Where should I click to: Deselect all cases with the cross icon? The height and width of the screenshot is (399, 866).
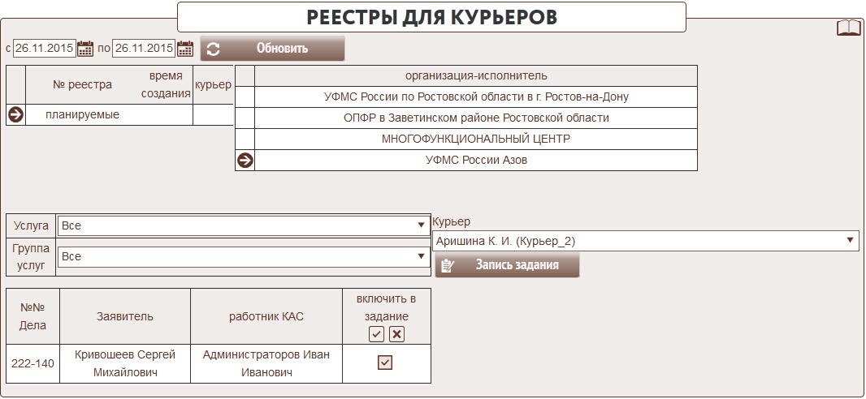point(396,334)
